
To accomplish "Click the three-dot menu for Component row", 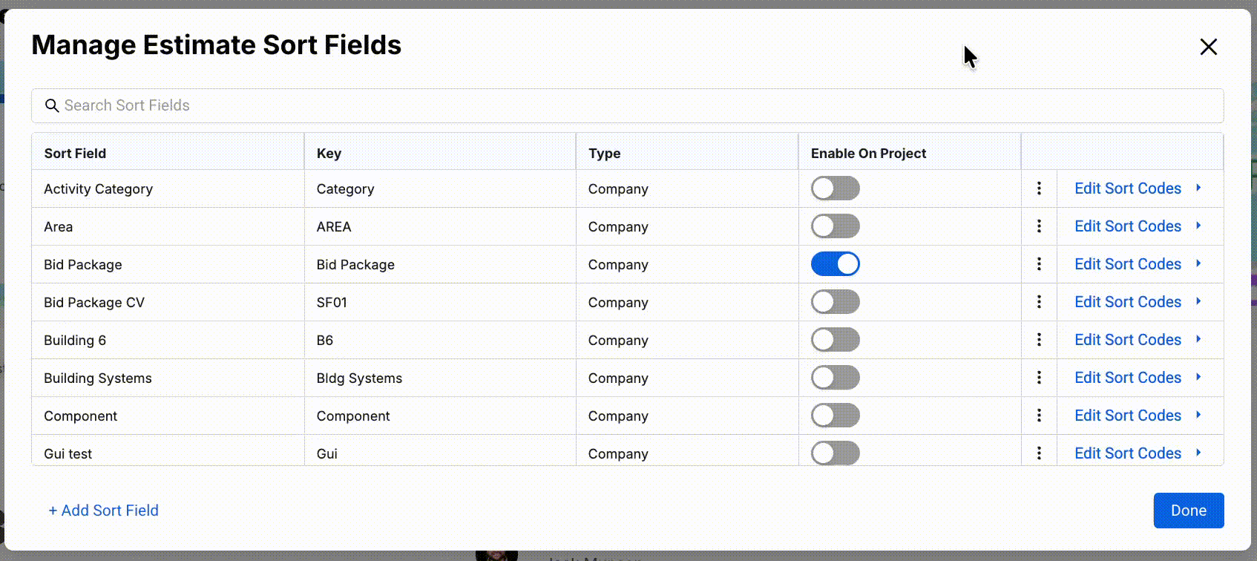I will (1039, 416).
